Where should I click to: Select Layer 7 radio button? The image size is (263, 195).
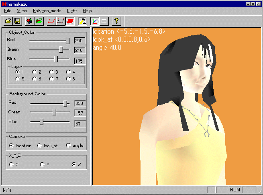(x=51, y=79)
